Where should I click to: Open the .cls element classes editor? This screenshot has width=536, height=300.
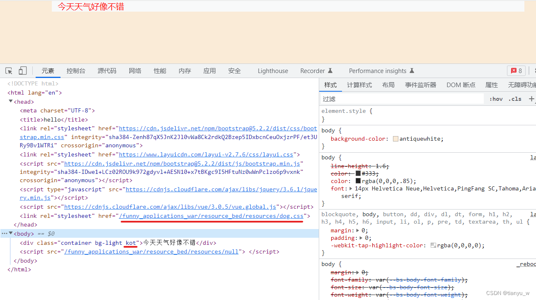[514, 99]
